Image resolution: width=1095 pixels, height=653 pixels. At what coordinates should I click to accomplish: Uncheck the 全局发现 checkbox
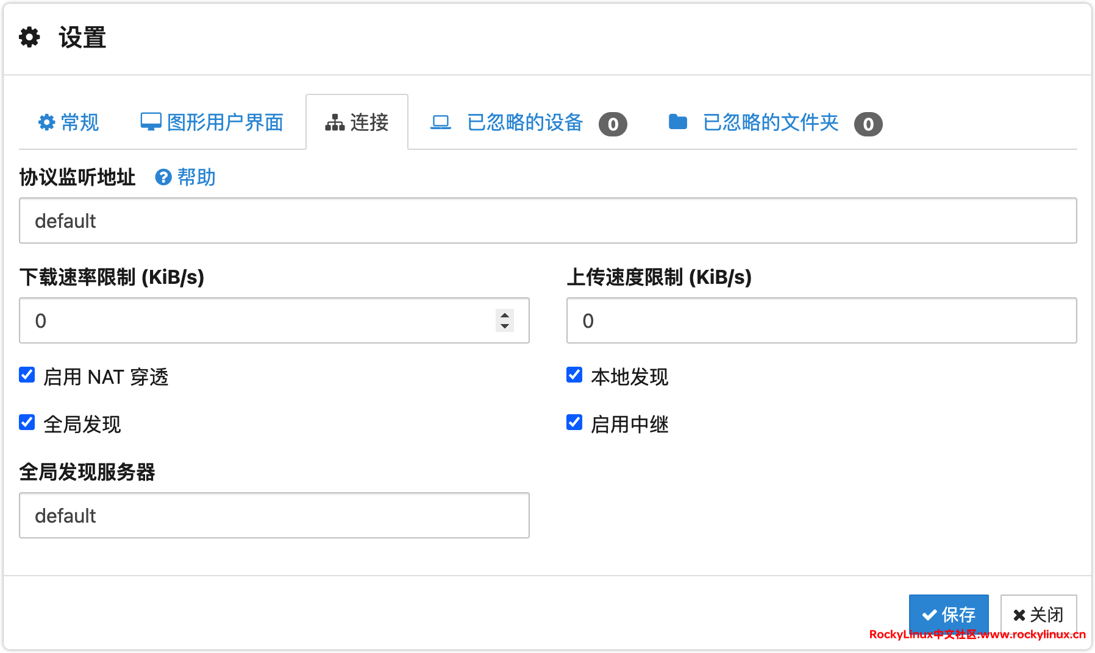(27, 422)
